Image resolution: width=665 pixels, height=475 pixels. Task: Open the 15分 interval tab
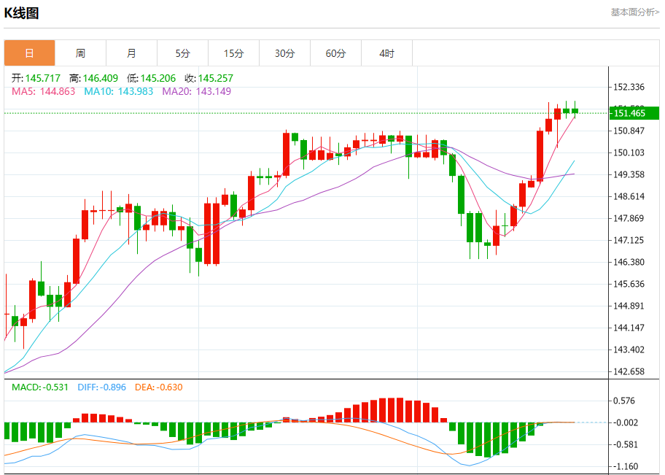(x=233, y=53)
